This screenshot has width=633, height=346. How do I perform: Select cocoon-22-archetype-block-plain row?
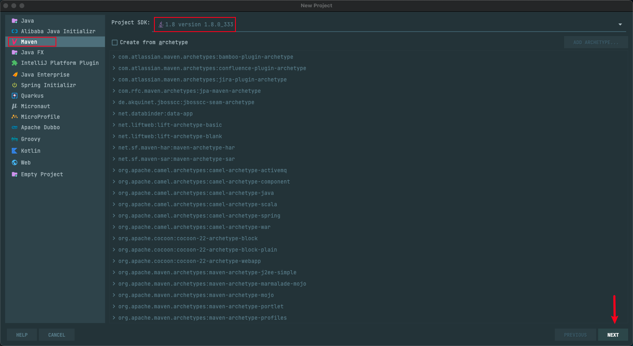369,250
